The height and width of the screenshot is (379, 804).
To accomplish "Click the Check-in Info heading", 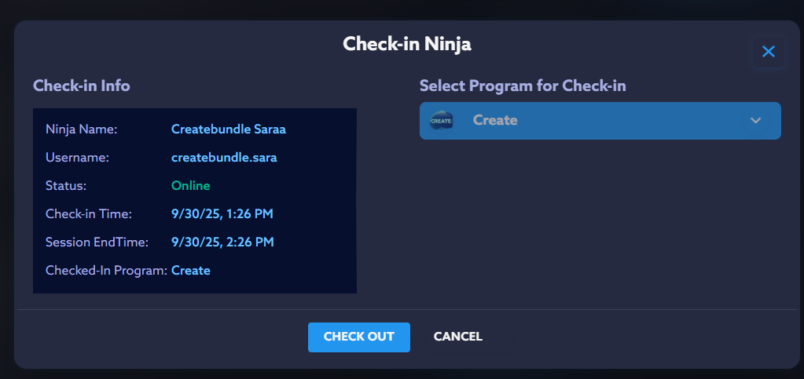I will click(x=82, y=86).
